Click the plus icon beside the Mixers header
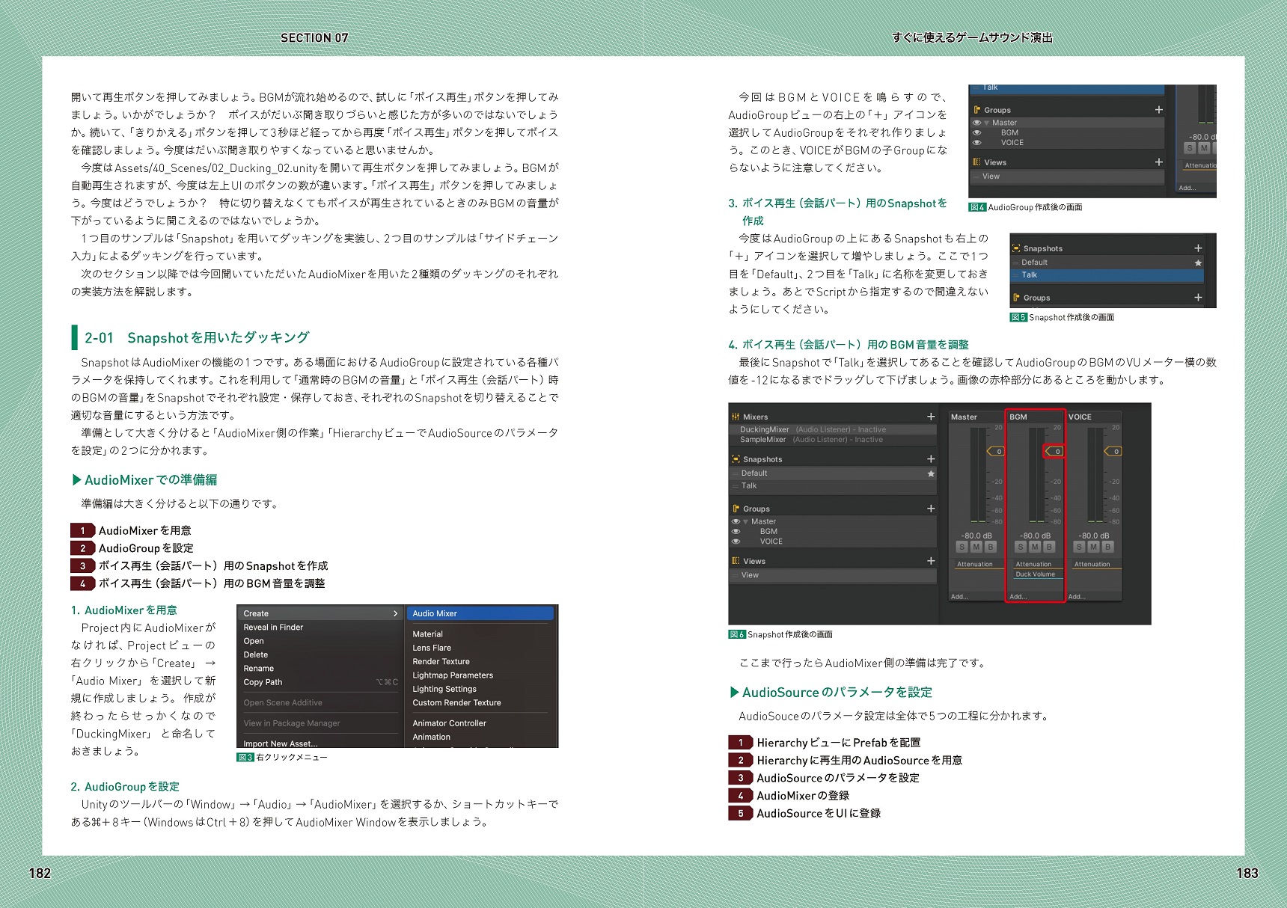 [x=931, y=417]
